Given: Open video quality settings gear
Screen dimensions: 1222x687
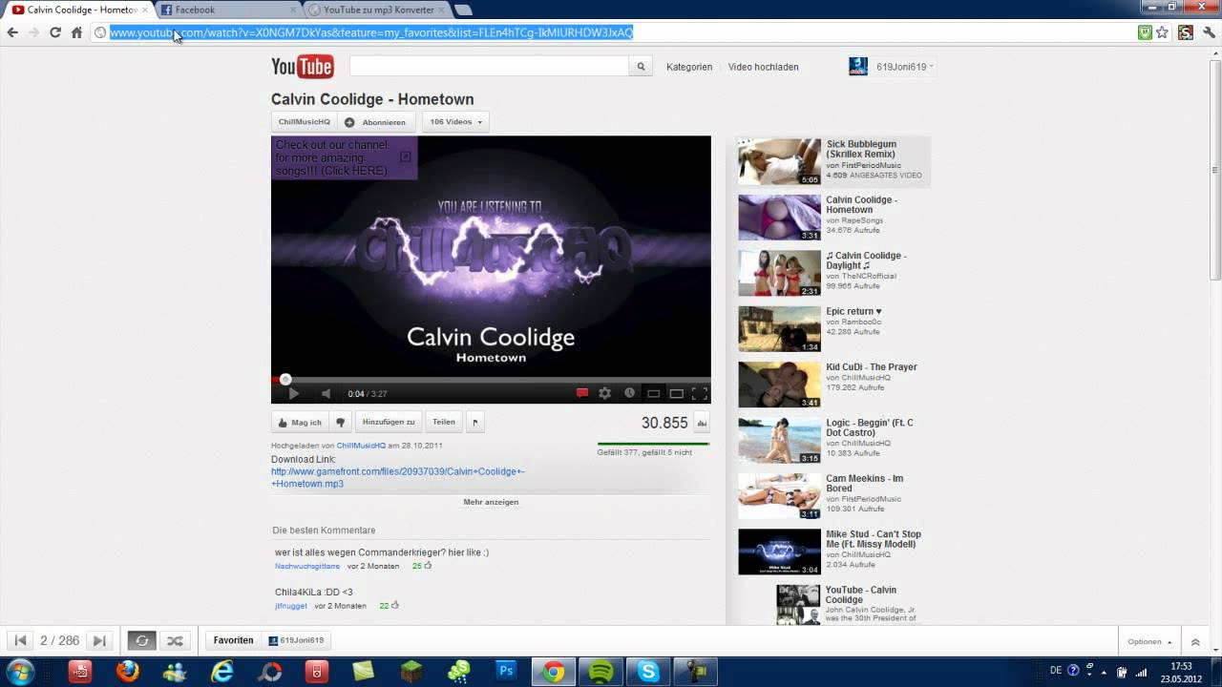Looking at the screenshot, I should point(604,393).
